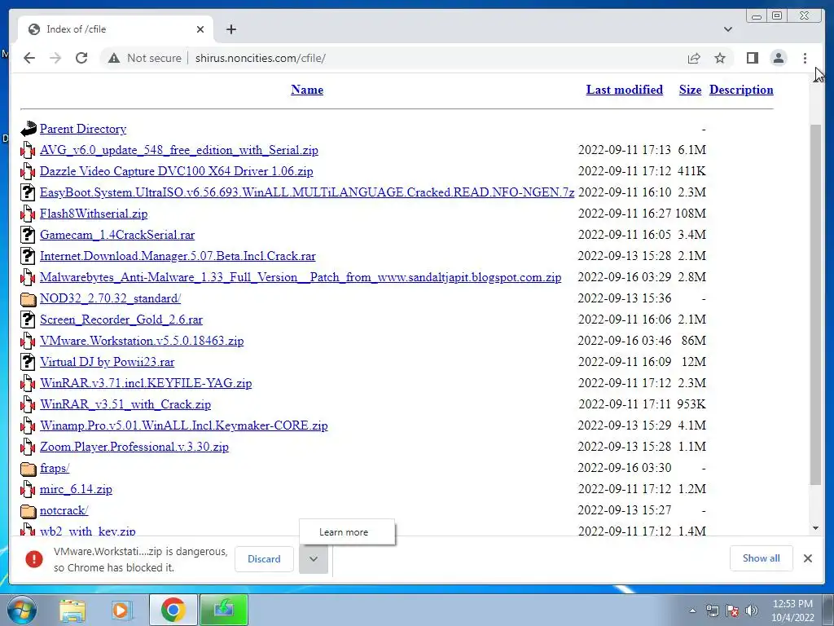Click the zip icon beside mirc_6.14.zip
The image size is (834, 626).
[x=28, y=489]
